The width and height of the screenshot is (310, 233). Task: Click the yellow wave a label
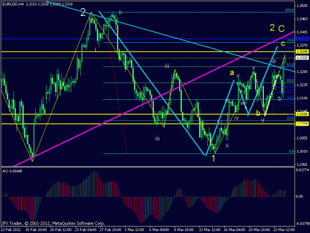[x=232, y=73]
